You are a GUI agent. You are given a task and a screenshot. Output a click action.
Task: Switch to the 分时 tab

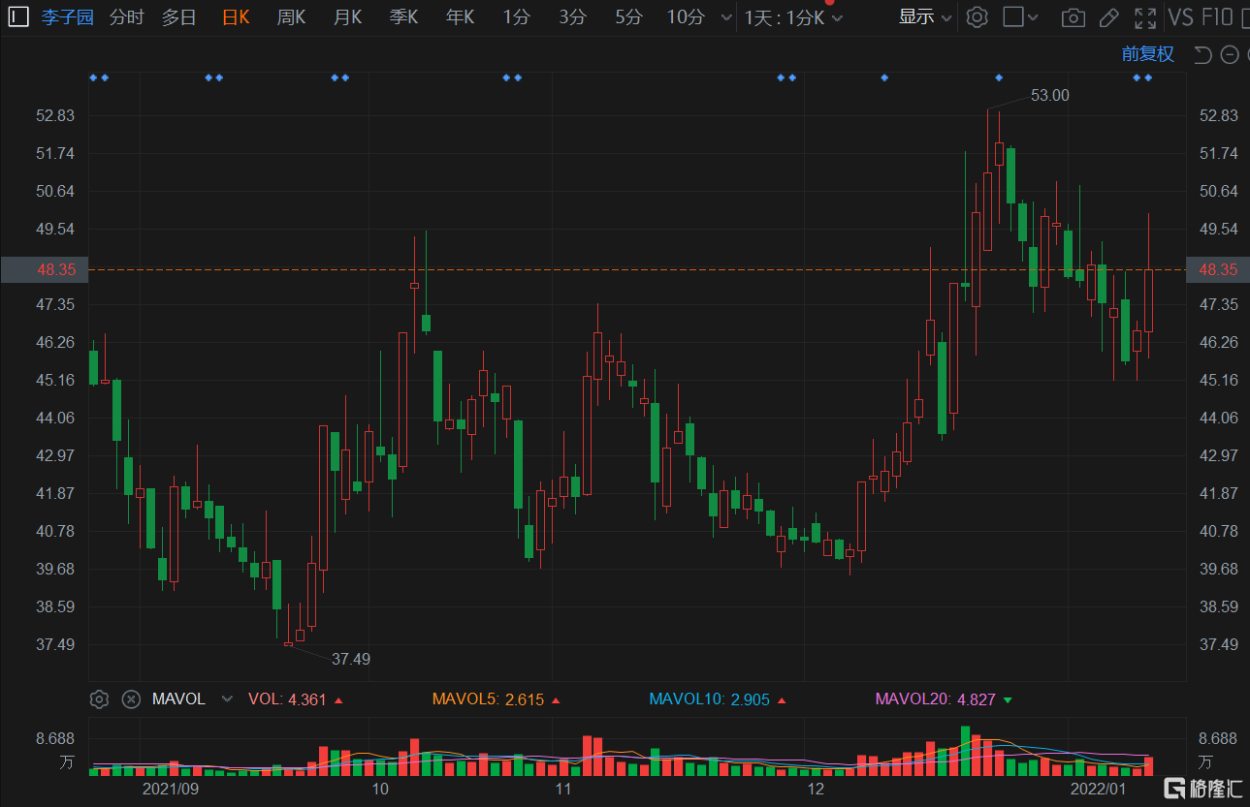[126, 16]
